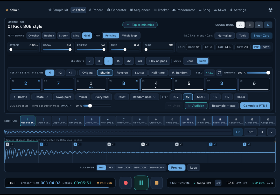This screenshot has height=195, width=280.
Task: Select refix step 03 reversed slice 1
Action: click(x=91, y=85)
